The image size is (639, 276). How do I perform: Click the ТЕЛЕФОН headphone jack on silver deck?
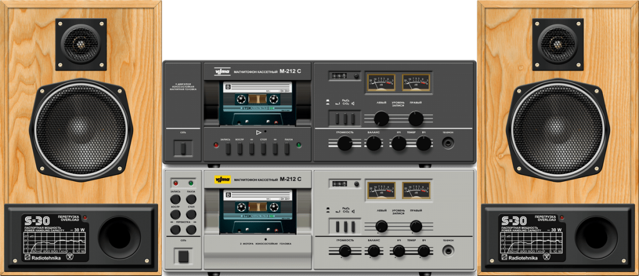pos(448,251)
